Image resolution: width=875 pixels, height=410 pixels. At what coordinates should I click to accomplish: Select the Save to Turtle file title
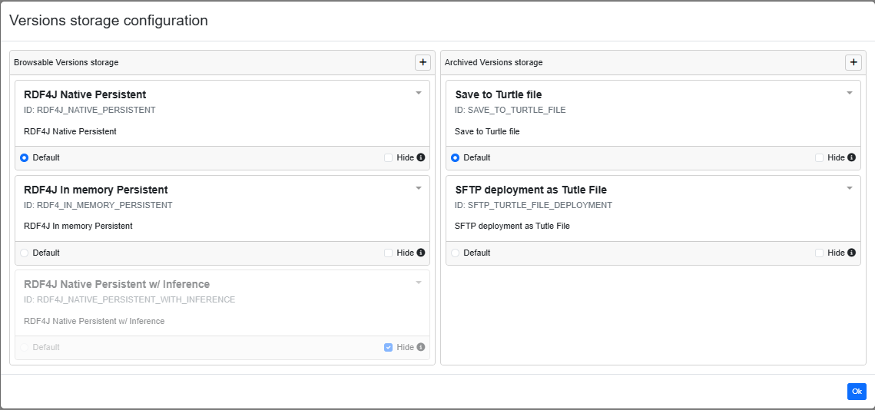pos(499,95)
